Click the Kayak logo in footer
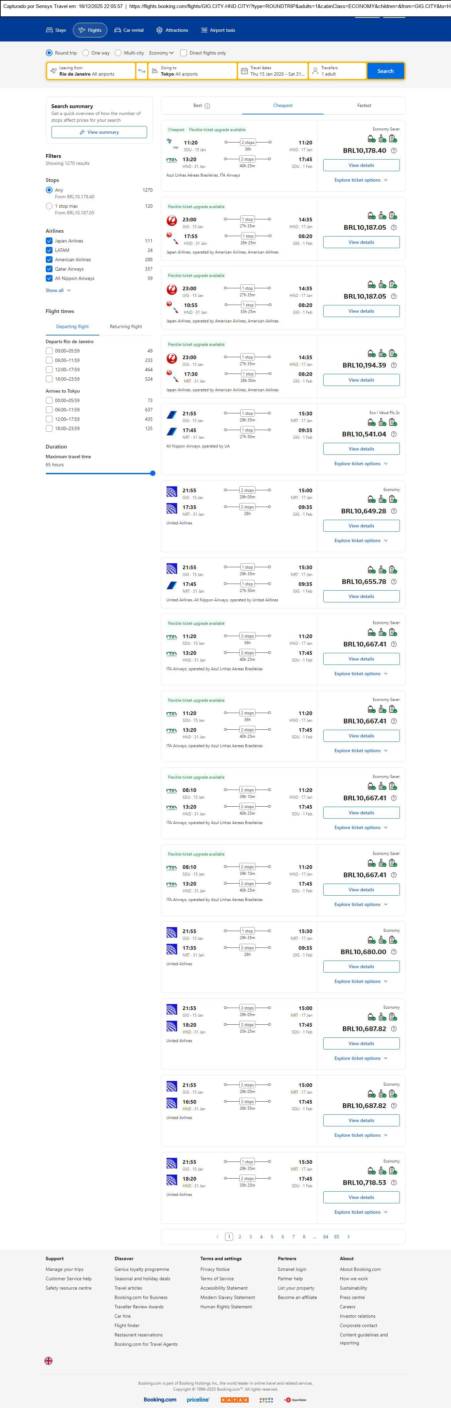 (x=234, y=1400)
